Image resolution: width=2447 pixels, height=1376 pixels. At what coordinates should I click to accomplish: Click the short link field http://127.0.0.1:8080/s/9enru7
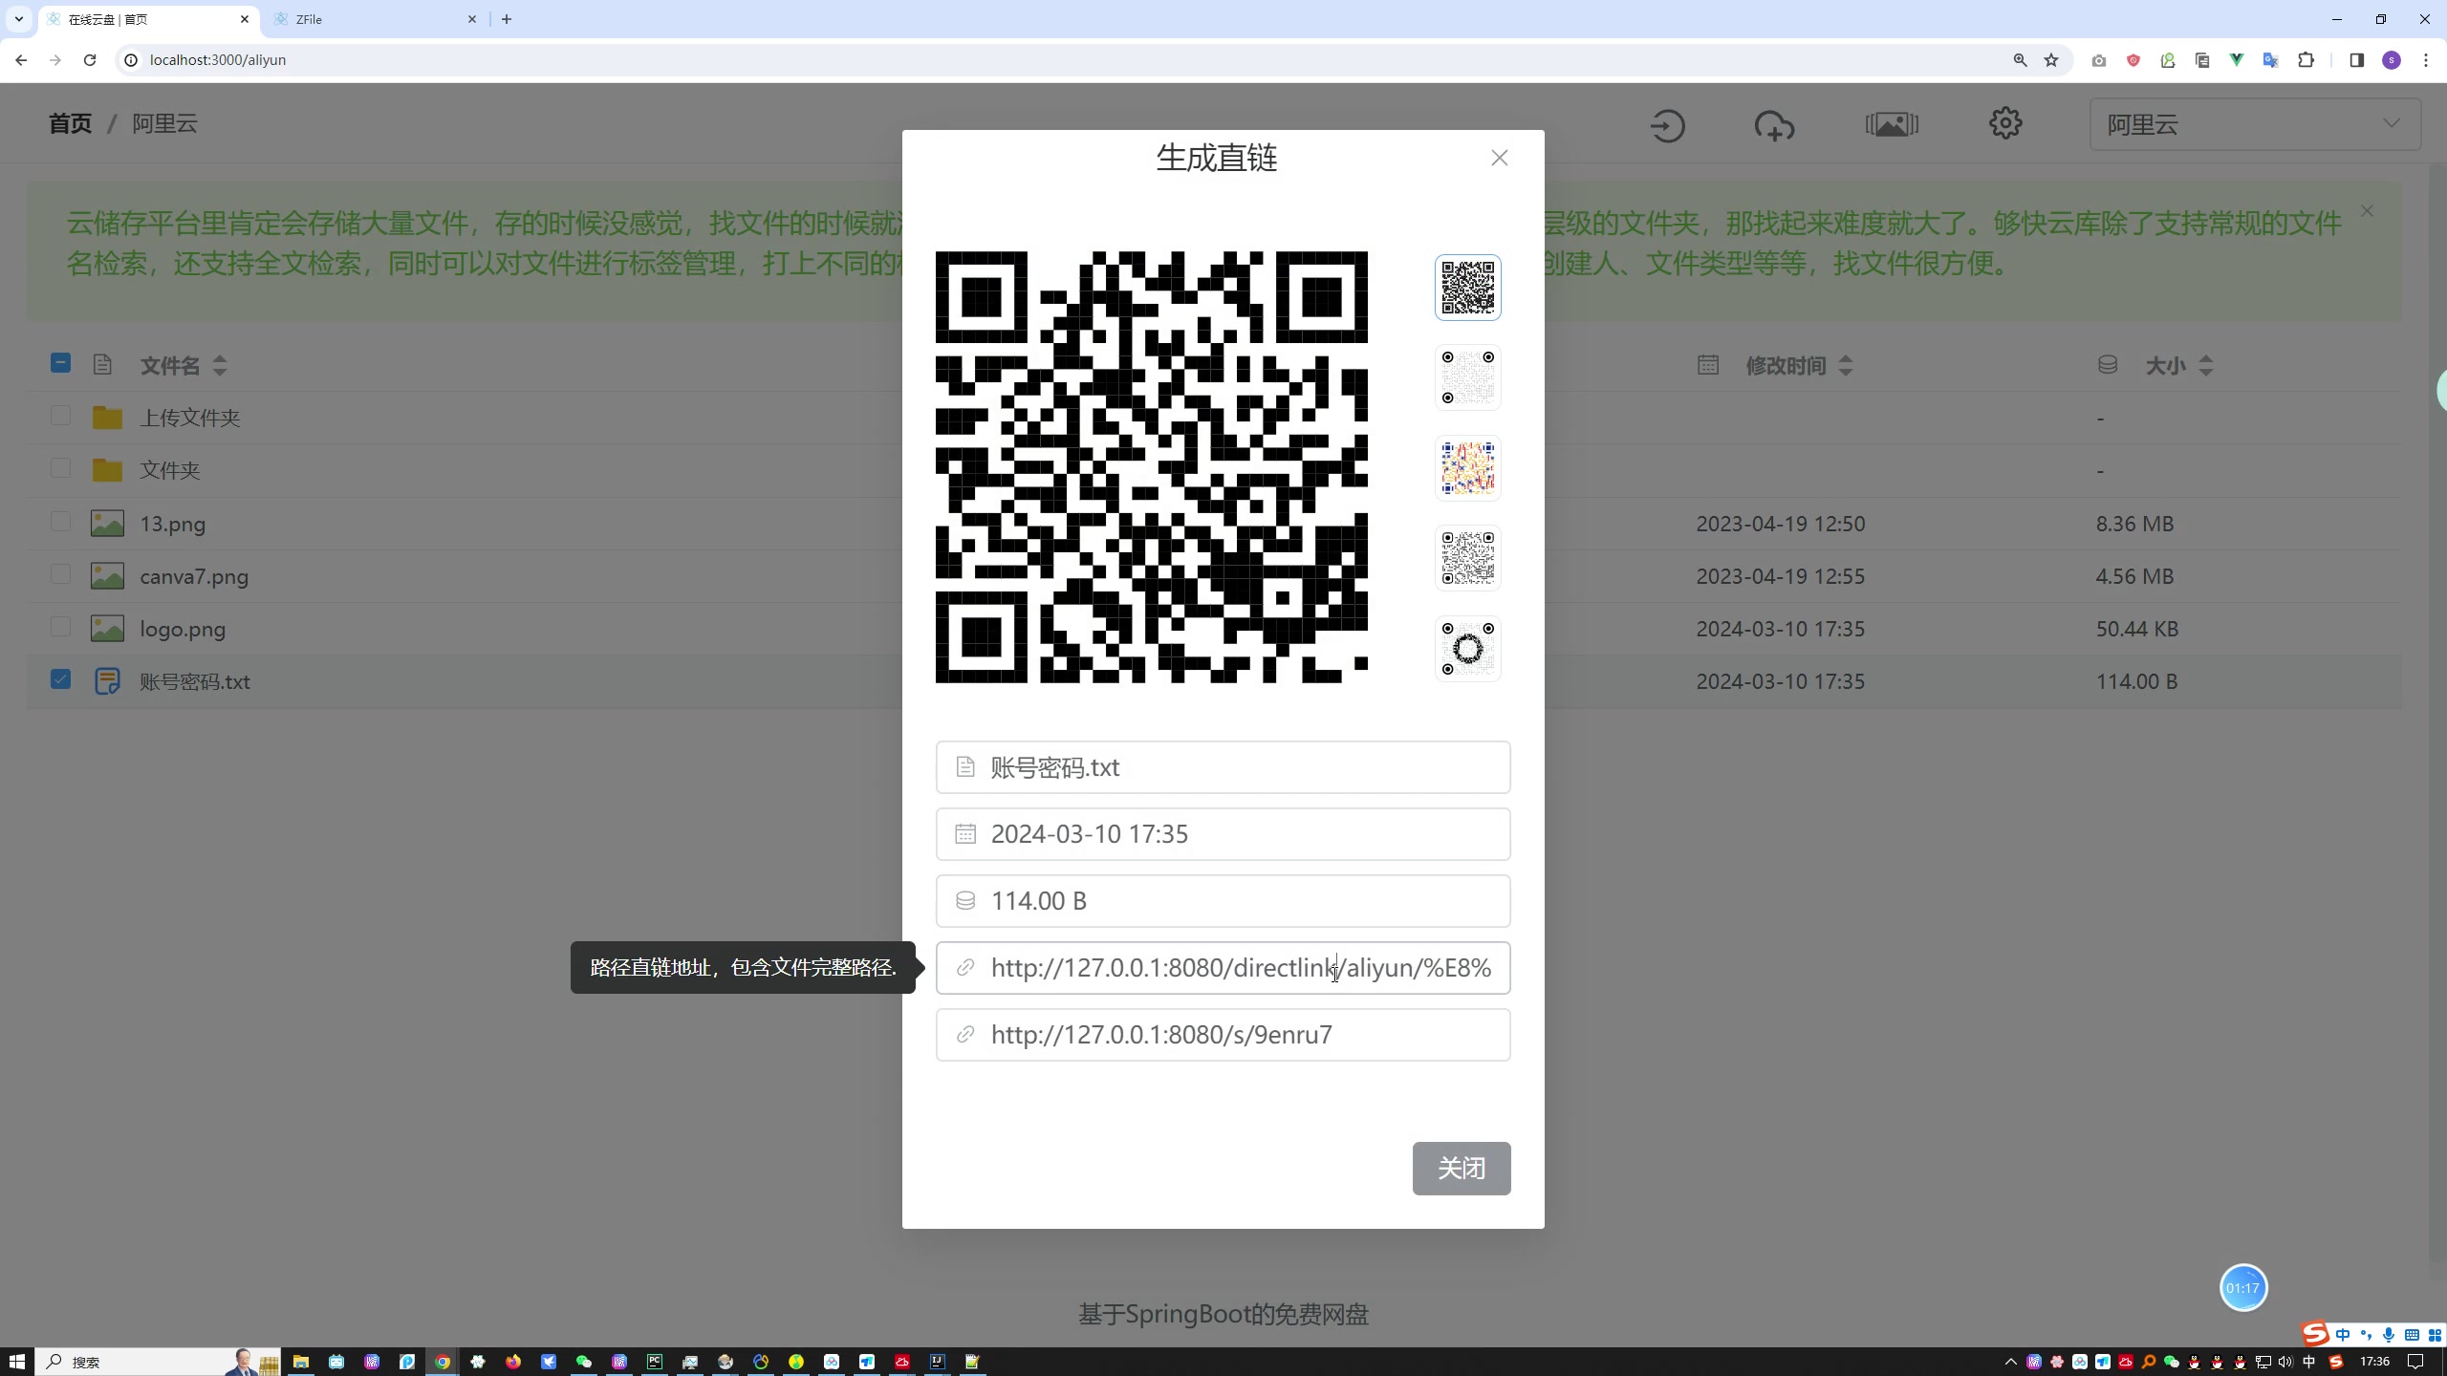point(1223,1035)
